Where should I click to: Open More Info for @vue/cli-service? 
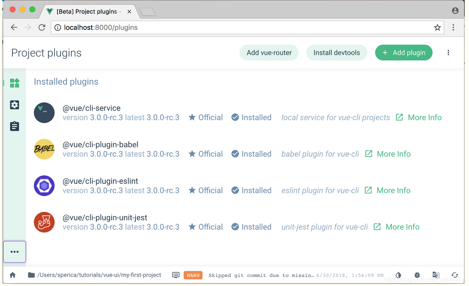(425, 117)
